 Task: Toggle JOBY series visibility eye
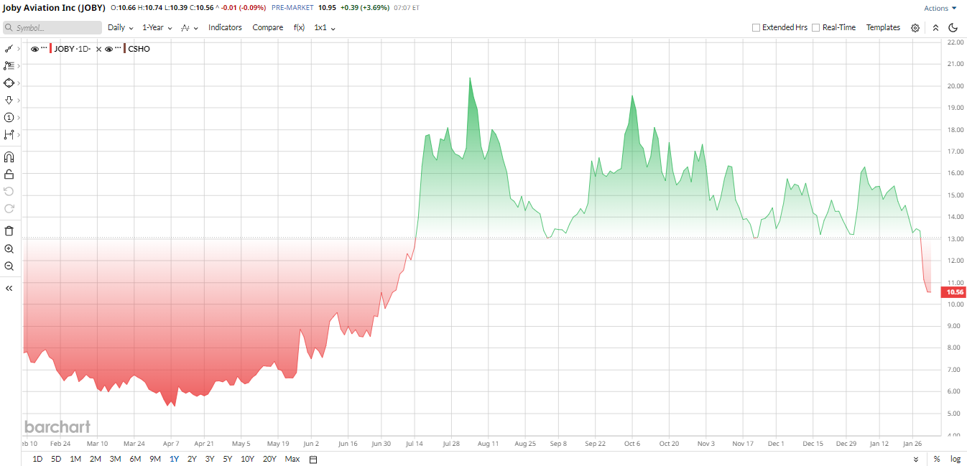(x=34, y=49)
